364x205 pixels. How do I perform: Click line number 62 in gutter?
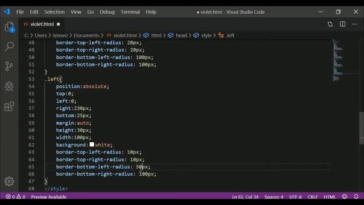point(31,145)
